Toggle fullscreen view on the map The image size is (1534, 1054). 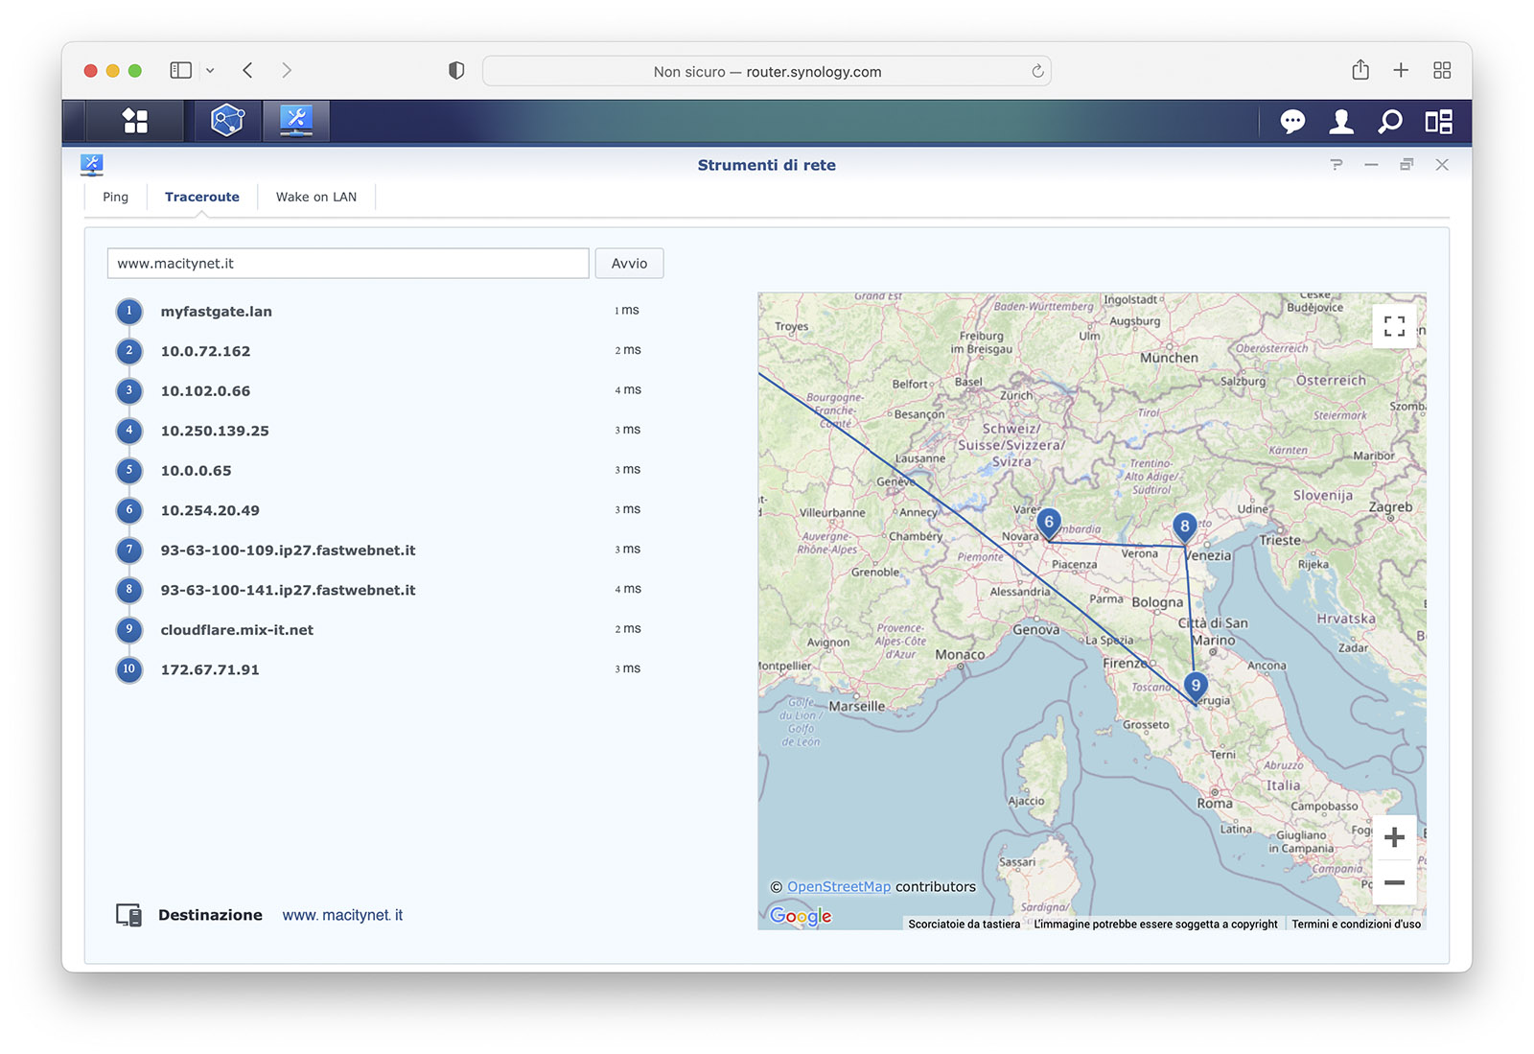point(1394,326)
